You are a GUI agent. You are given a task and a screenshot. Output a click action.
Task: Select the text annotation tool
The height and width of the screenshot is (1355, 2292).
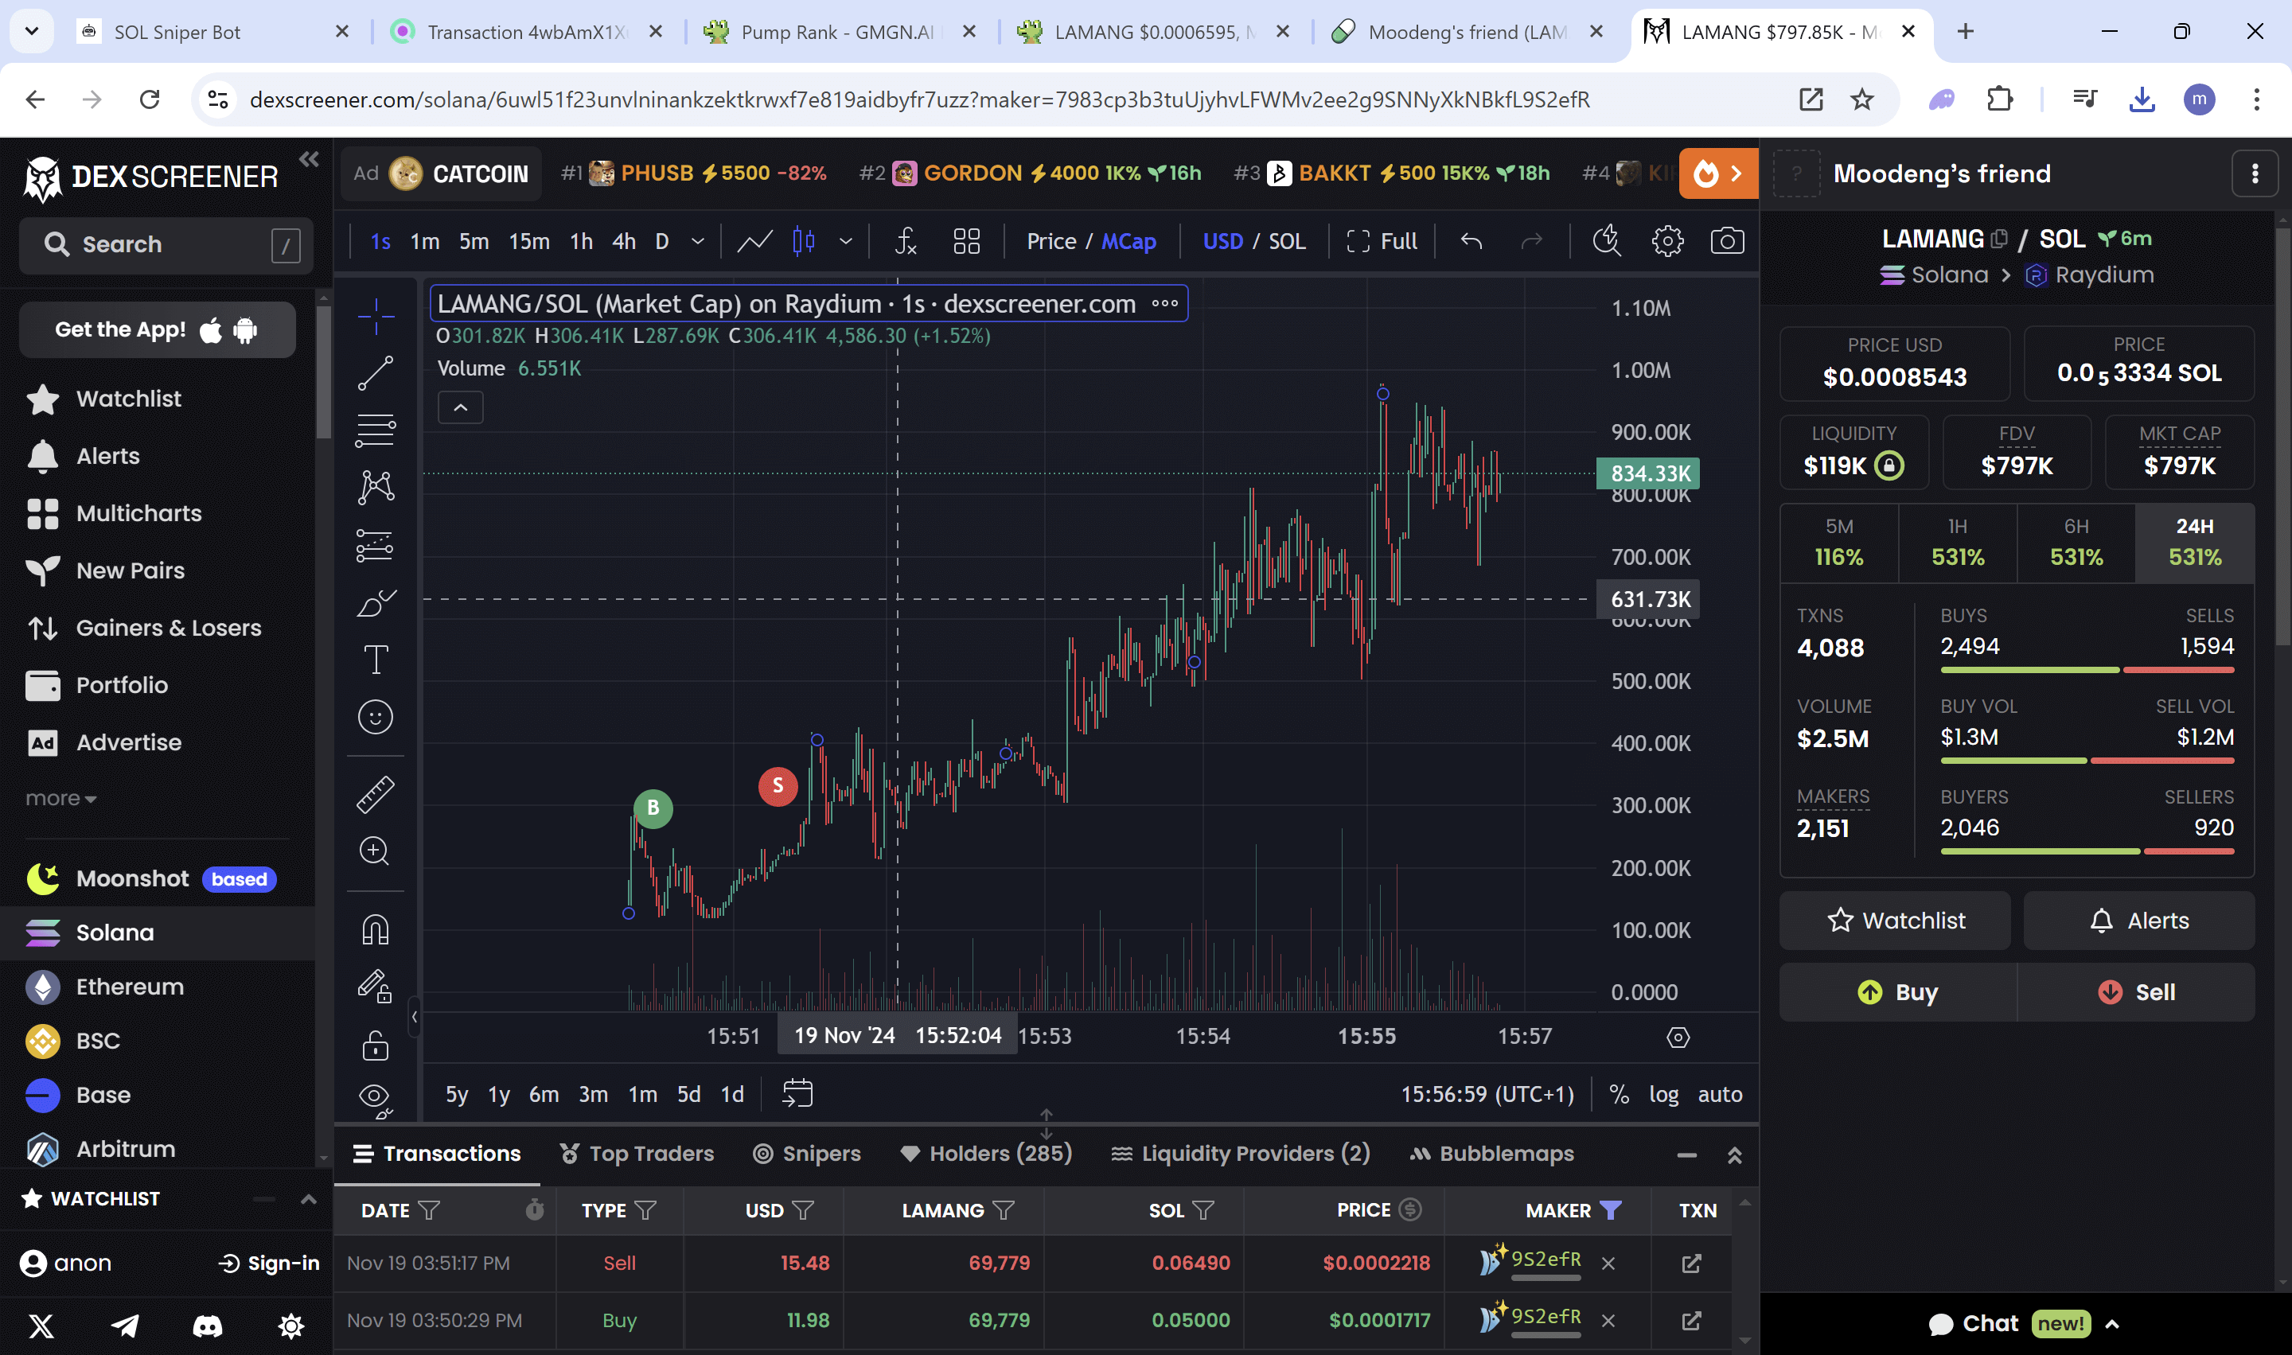tap(376, 660)
